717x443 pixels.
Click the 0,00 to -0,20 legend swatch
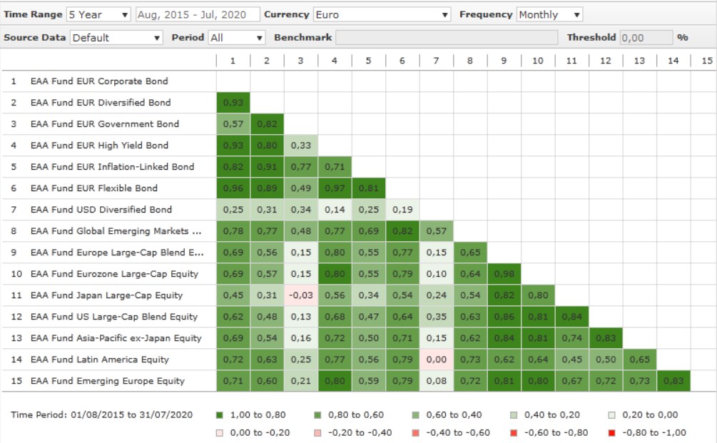tap(219, 433)
